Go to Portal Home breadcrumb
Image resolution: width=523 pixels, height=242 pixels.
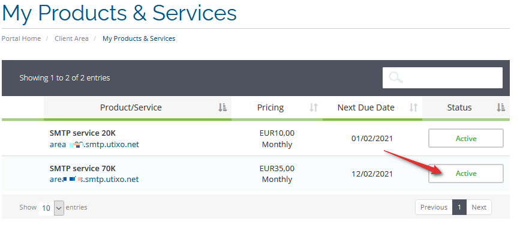coord(21,38)
